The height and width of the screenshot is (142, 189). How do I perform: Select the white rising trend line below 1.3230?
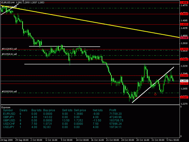(153, 85)
